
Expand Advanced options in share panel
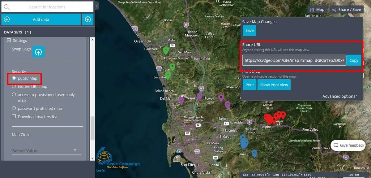click(x=339, y=96)
